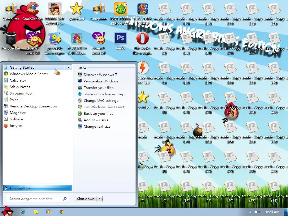Open the Shut down options arrow
The height and width of the screenshot is (216, 288).
pos(100,199)
